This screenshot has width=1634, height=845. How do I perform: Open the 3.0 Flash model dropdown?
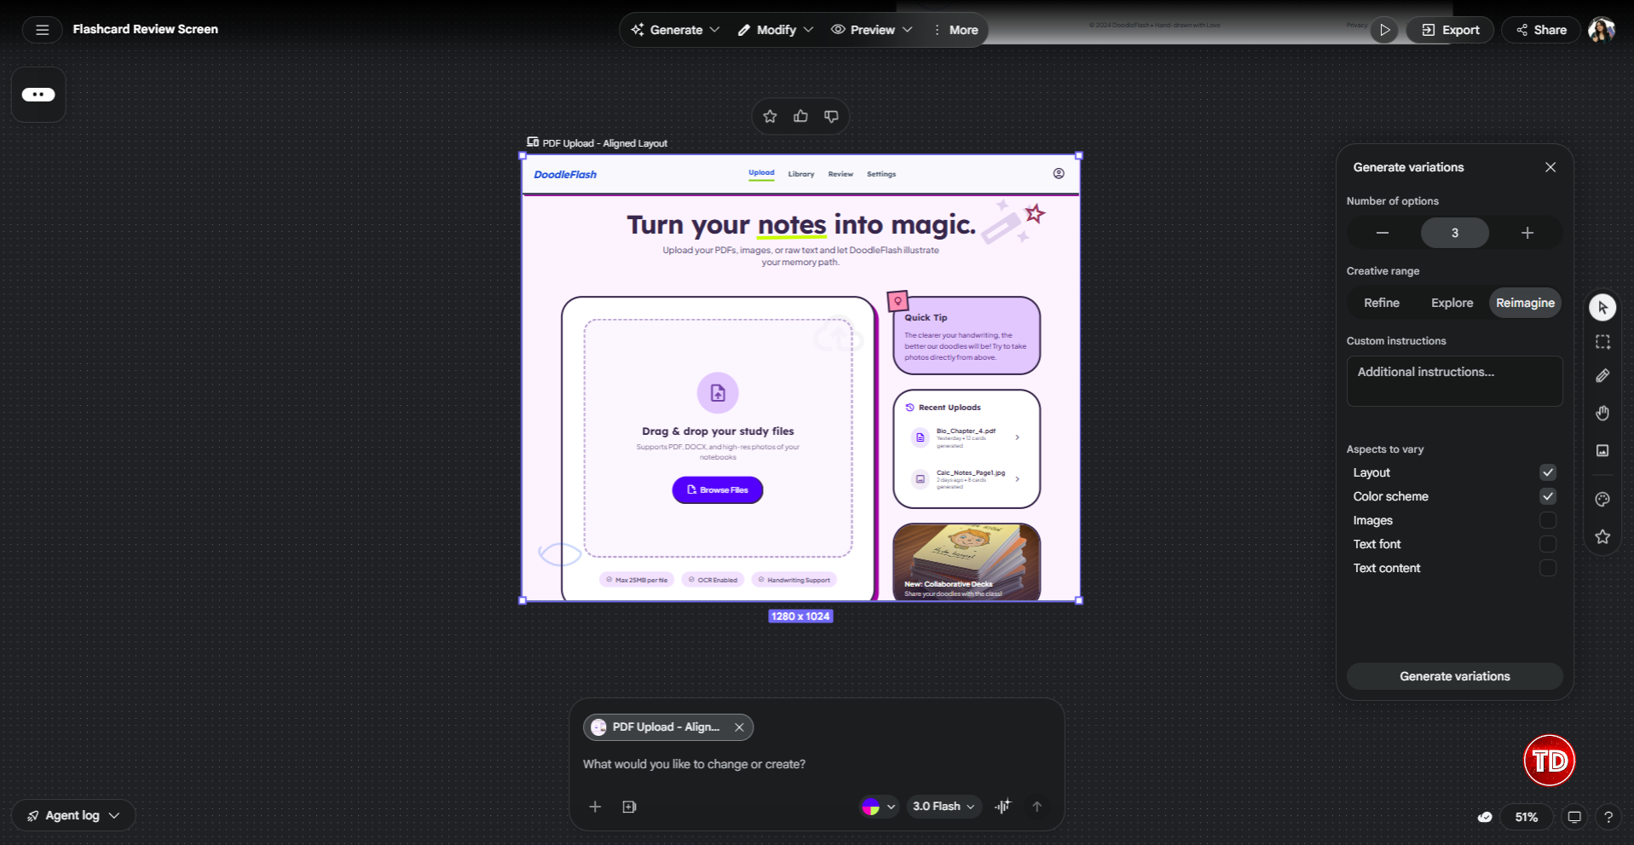(x=944, y=806)
